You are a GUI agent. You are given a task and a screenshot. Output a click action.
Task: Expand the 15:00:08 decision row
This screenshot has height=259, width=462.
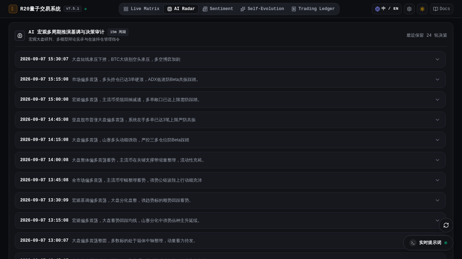(230, 100)
